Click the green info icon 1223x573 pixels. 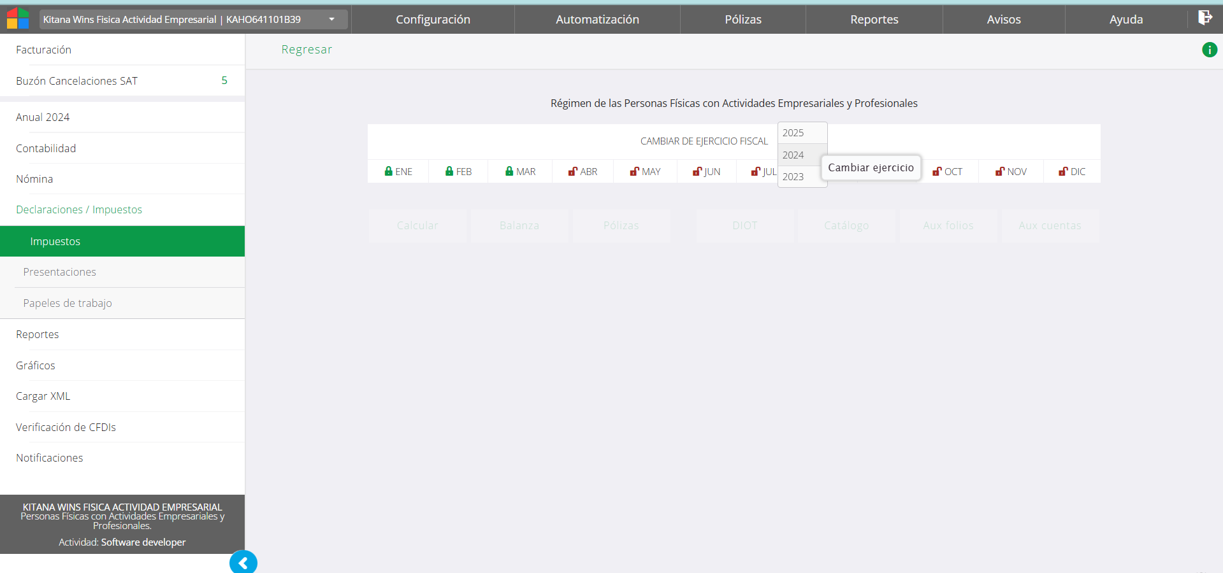1209,50
